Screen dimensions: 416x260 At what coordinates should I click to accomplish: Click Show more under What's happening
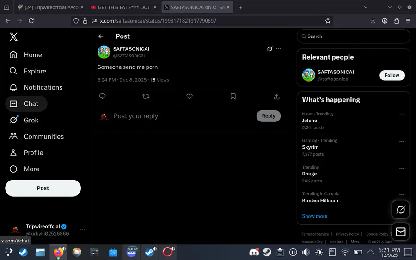pos(314,216)
